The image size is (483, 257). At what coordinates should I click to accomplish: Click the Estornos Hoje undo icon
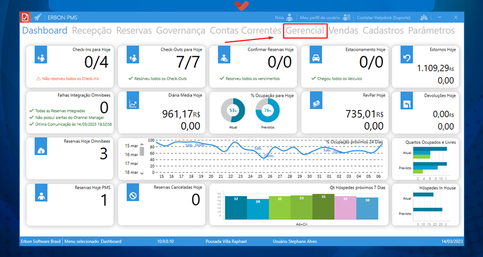[x=408, y=57]
